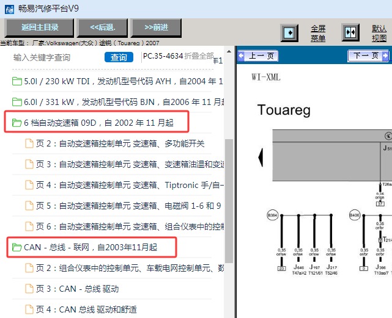
Task: Click page icon beside 页 4 驱动和舒适
Action: click(x=29, y=309)
